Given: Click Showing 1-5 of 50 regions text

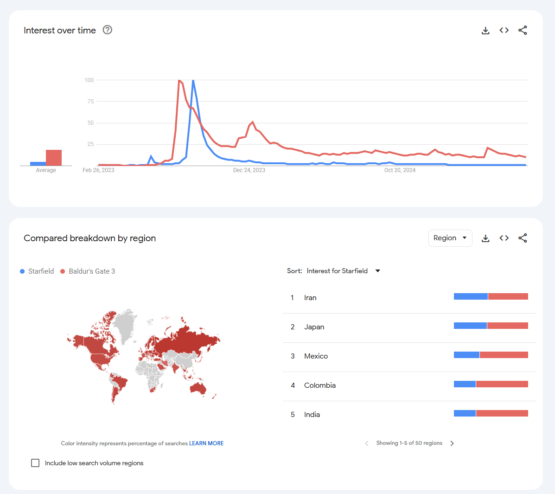Looking at the screenshot, I should tap(409, 443).
